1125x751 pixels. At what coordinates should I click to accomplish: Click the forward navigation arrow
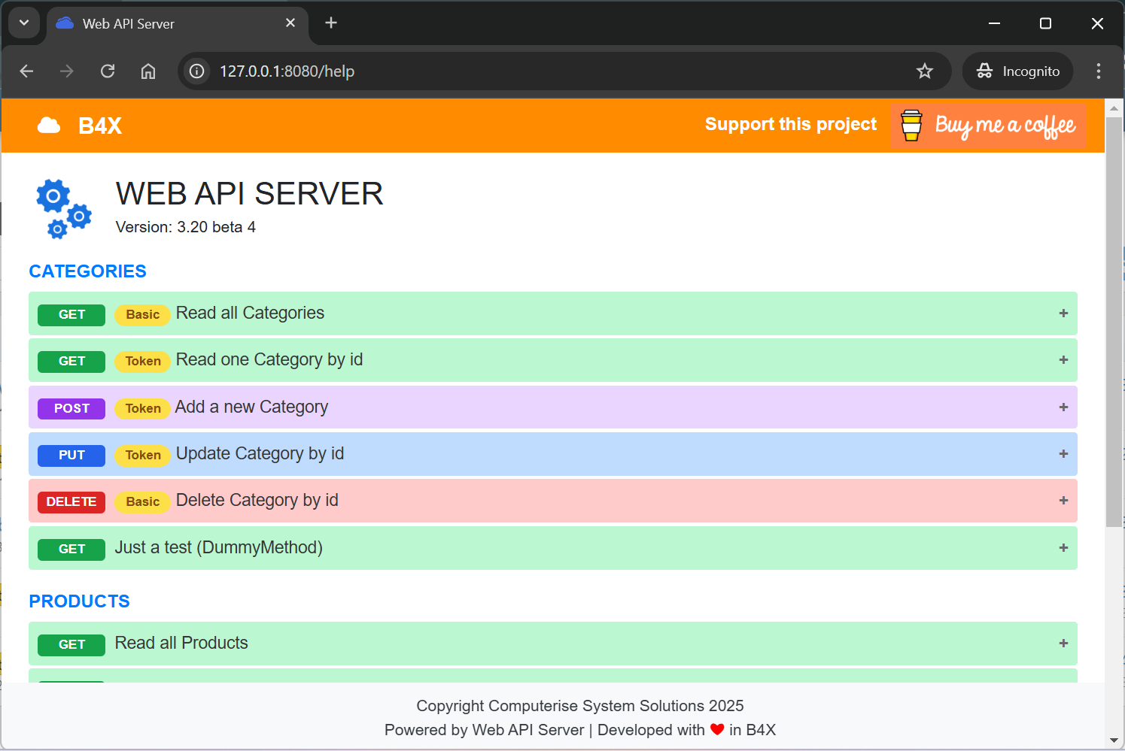point(66,71)
